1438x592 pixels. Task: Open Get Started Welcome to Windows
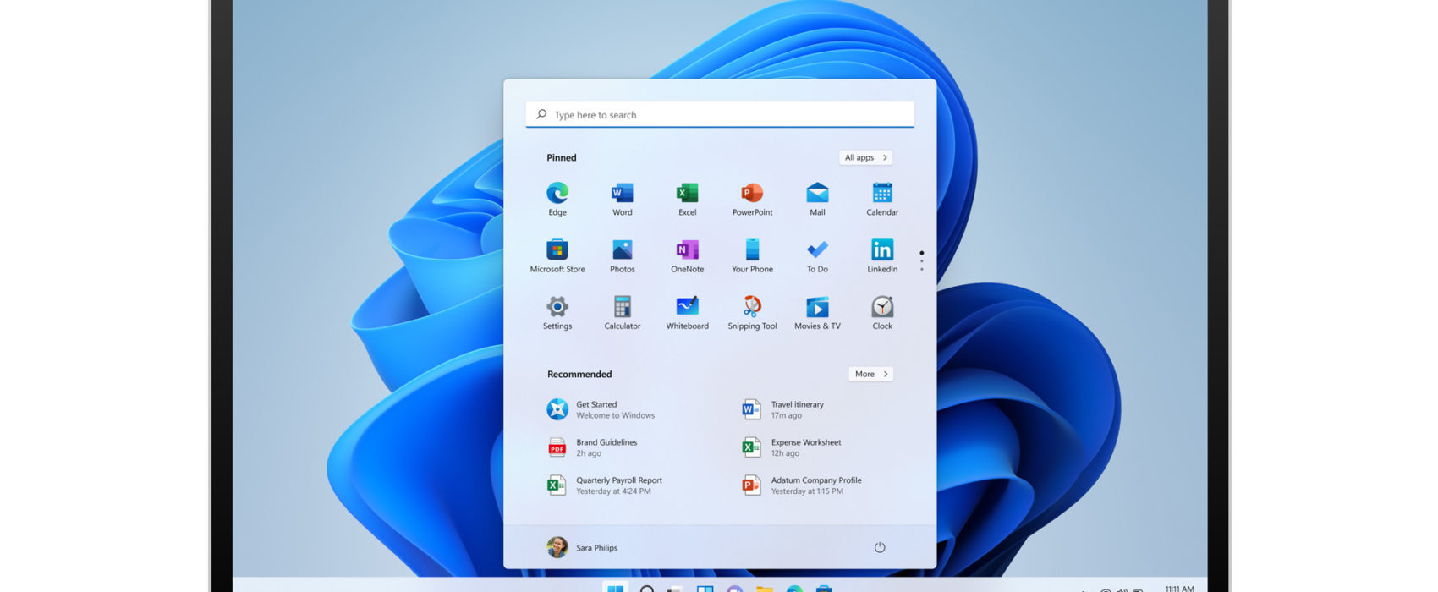point(601,409)
